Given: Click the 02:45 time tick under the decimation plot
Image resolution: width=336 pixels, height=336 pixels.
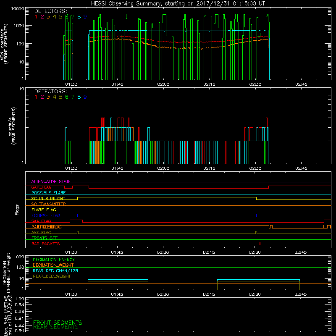Looking at the screenshot, I should [301, 294].
